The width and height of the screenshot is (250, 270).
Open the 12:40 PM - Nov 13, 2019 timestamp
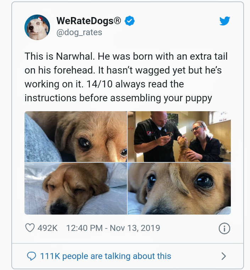(113, 228)
